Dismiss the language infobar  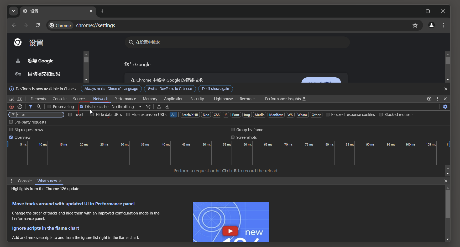coord(446,89)
